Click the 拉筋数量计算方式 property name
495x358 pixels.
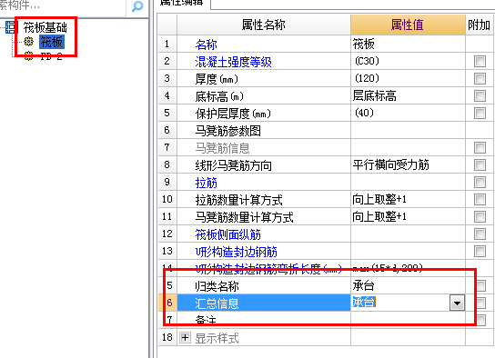[x=238, y=200]
